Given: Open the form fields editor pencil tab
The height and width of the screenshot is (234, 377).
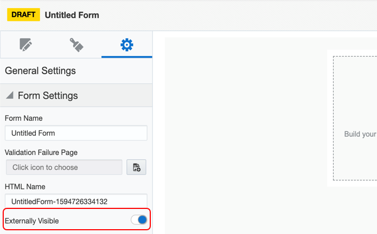Looking at the screenshot, I should coord(26,45).
